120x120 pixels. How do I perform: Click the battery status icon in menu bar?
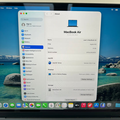(x=117, y=10)
